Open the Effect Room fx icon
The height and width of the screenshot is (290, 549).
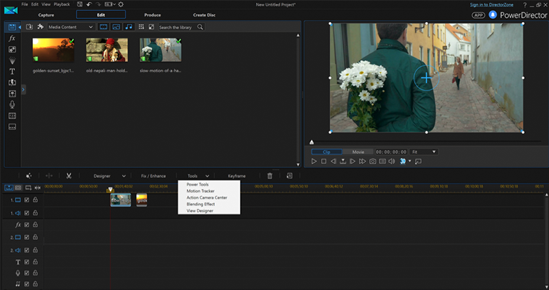12,38
